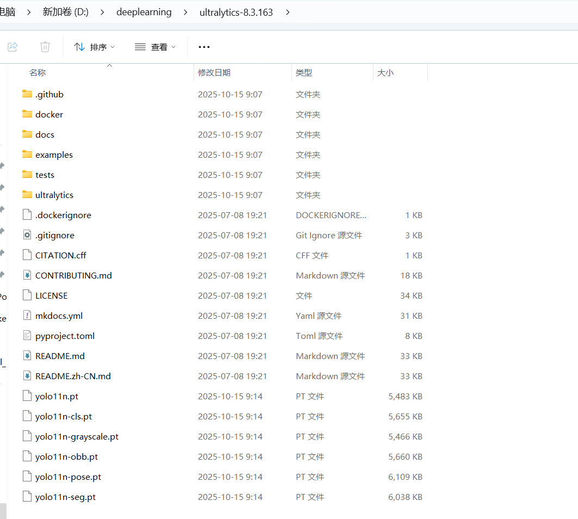Click the deeplearning breadcrumb segment
This screenshot has width=578, height=519.
pos(144,12)
